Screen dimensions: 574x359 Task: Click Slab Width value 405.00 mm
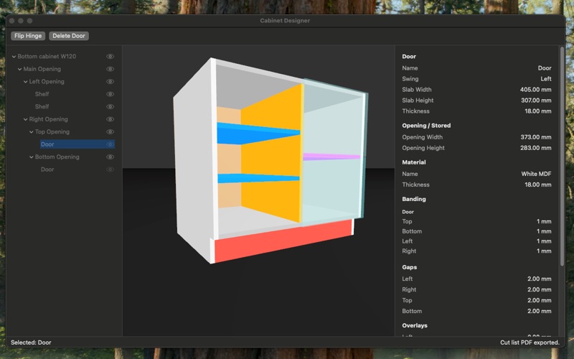[x=535, y=89]
